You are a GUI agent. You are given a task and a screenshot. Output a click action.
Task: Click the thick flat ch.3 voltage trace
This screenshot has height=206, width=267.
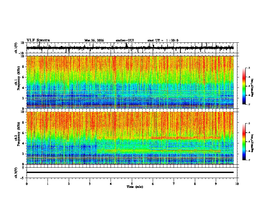(x=130, y=172)
